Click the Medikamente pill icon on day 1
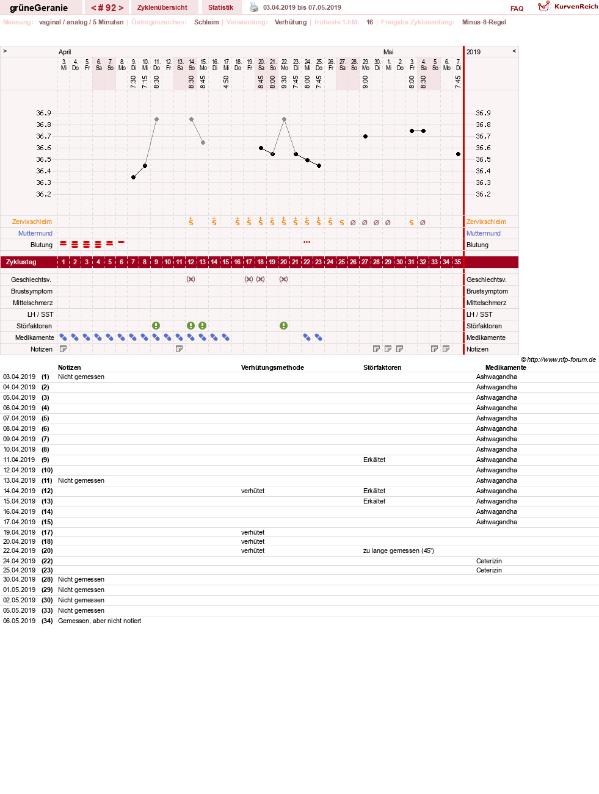 tap(64, 337)
